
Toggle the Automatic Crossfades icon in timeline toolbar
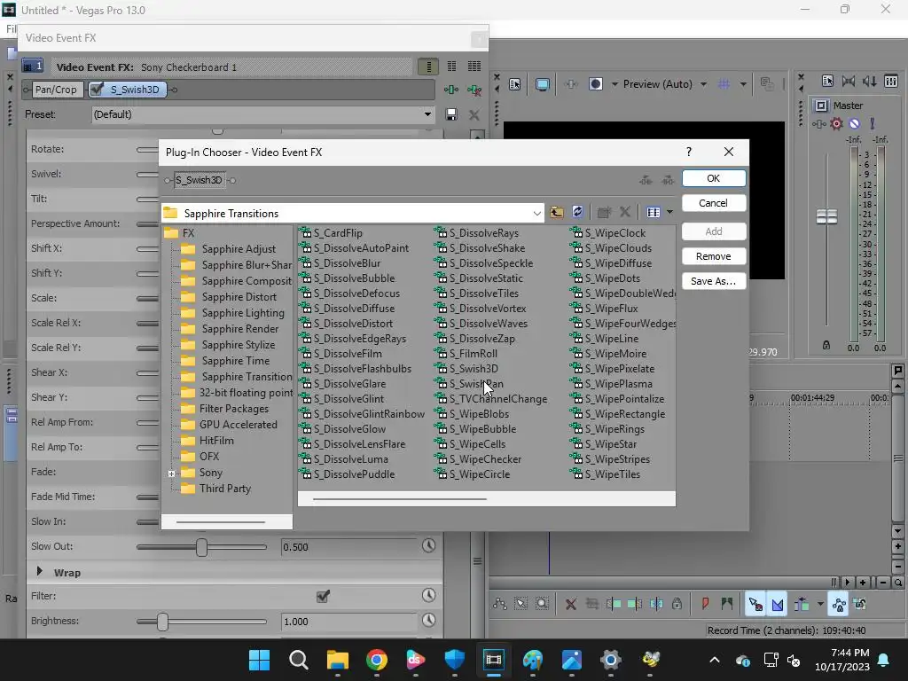[777, 605]
